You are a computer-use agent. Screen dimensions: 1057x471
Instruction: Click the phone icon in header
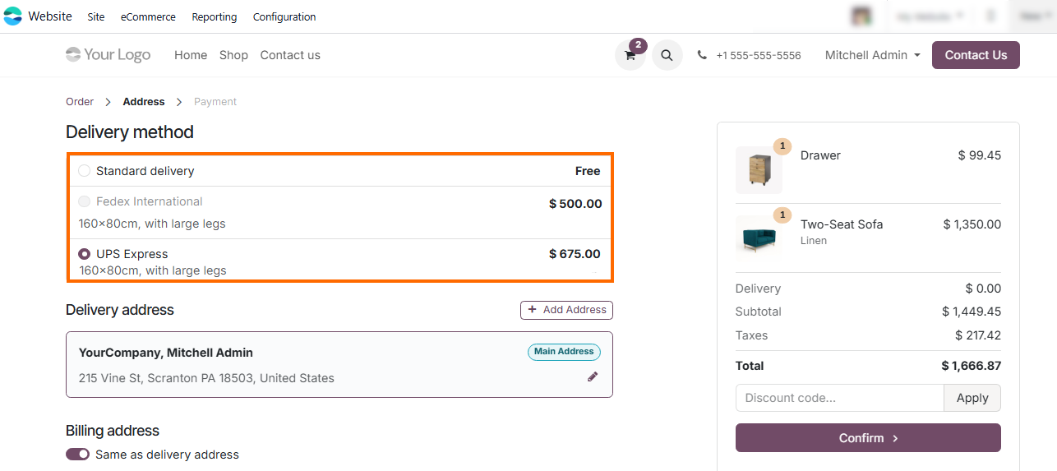702,55
